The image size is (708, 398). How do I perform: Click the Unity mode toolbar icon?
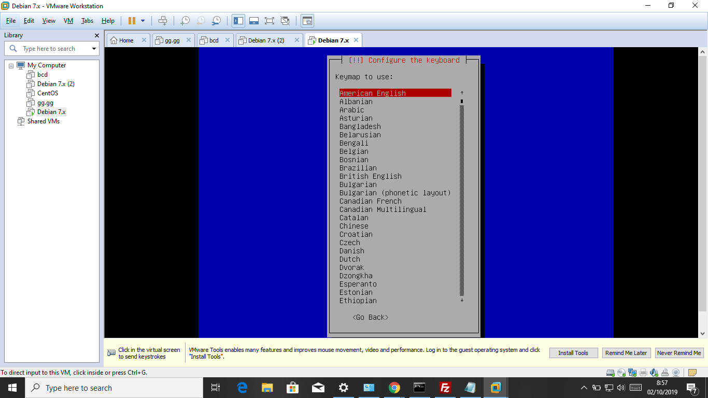[285, 21]
